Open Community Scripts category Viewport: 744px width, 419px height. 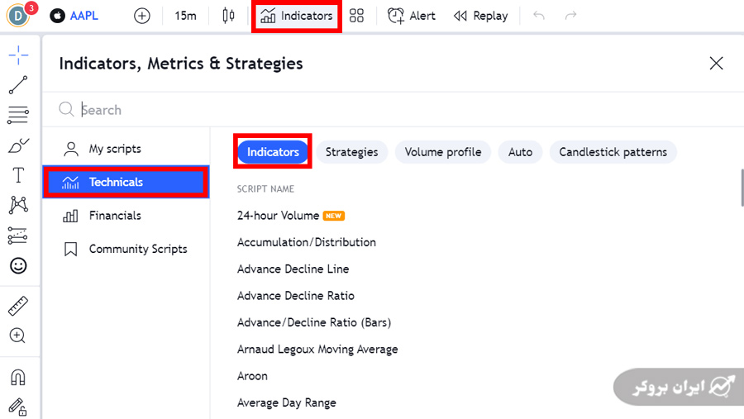point(137,249)
